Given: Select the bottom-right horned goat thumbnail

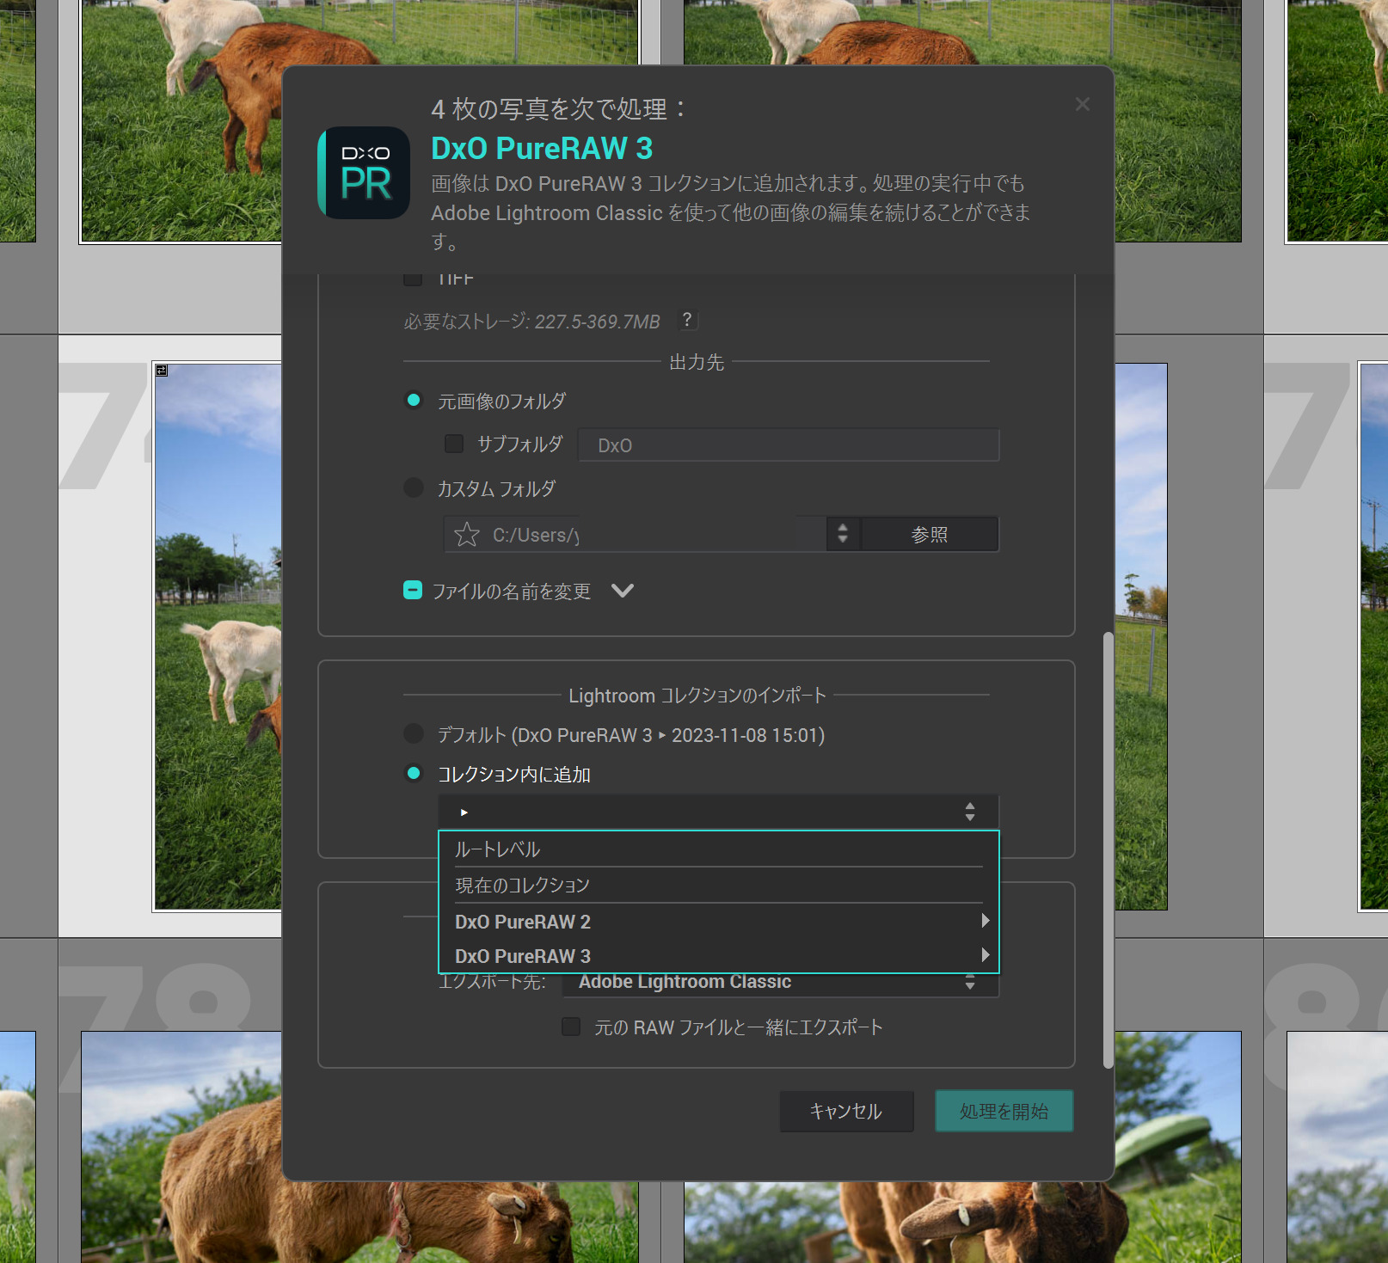Looking at the screenshot, I should (962, 1223).
